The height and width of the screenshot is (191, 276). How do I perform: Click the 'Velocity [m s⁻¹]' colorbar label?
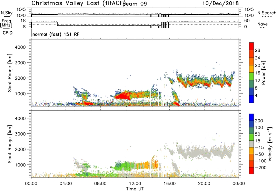[x=270, y=144]
